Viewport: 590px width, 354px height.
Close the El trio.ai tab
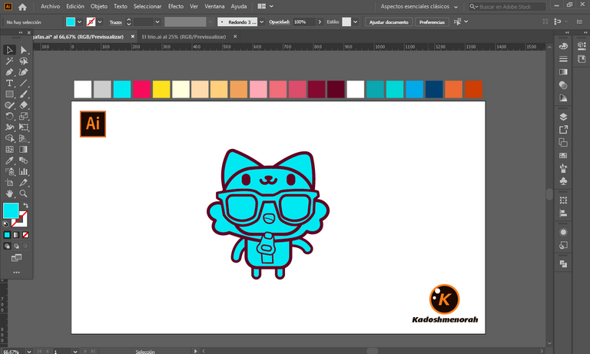click(235, 37)
